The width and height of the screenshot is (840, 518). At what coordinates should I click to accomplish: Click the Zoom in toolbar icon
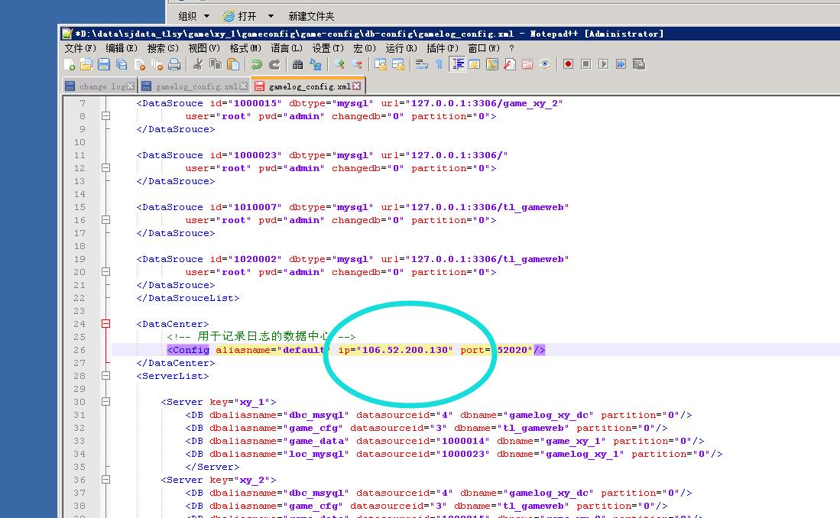[339, 64]
